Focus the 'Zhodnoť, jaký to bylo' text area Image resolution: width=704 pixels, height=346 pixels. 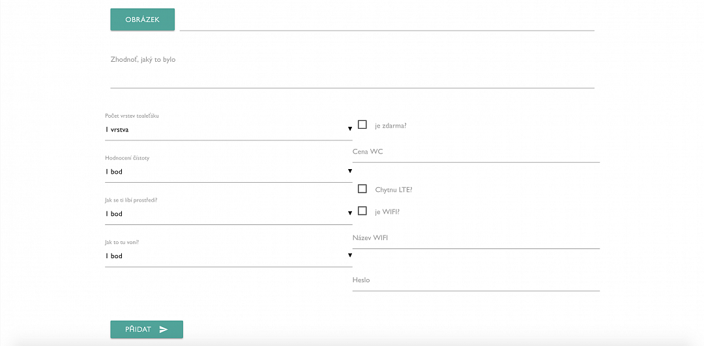pos(353,71)
